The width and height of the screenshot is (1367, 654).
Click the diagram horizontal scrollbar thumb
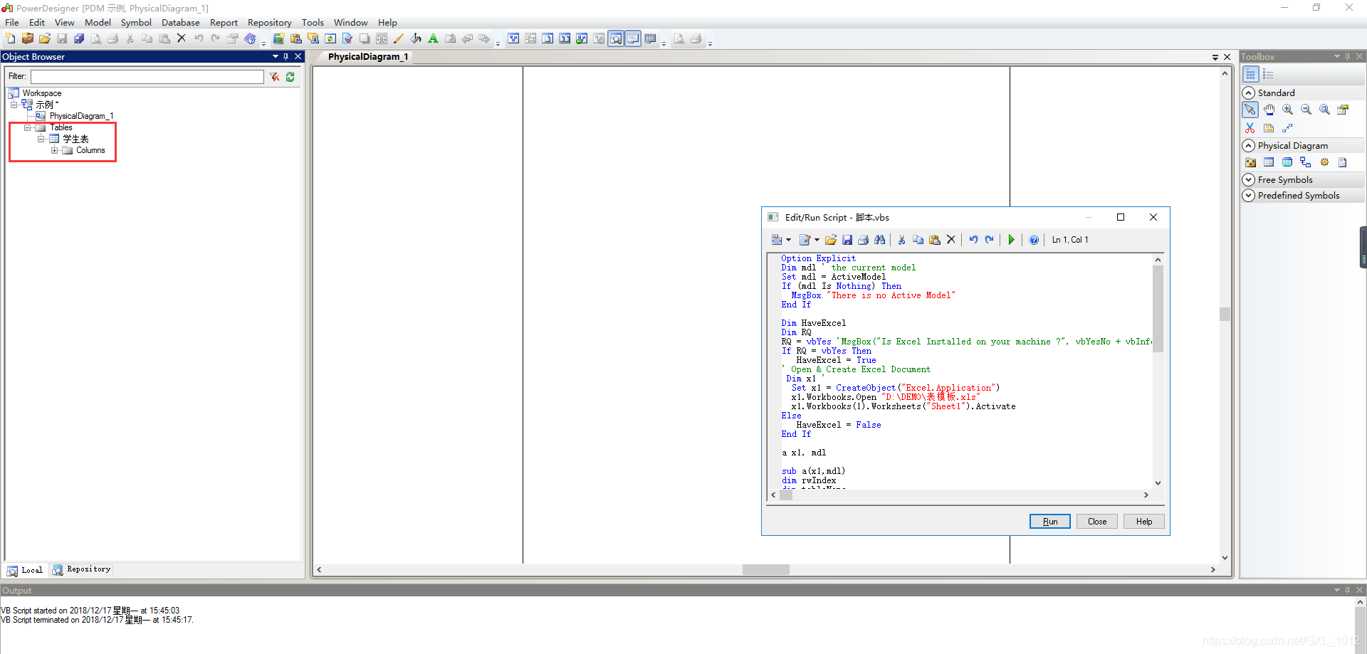[765, 570]
